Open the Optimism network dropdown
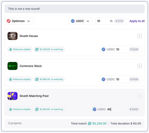 19,21
